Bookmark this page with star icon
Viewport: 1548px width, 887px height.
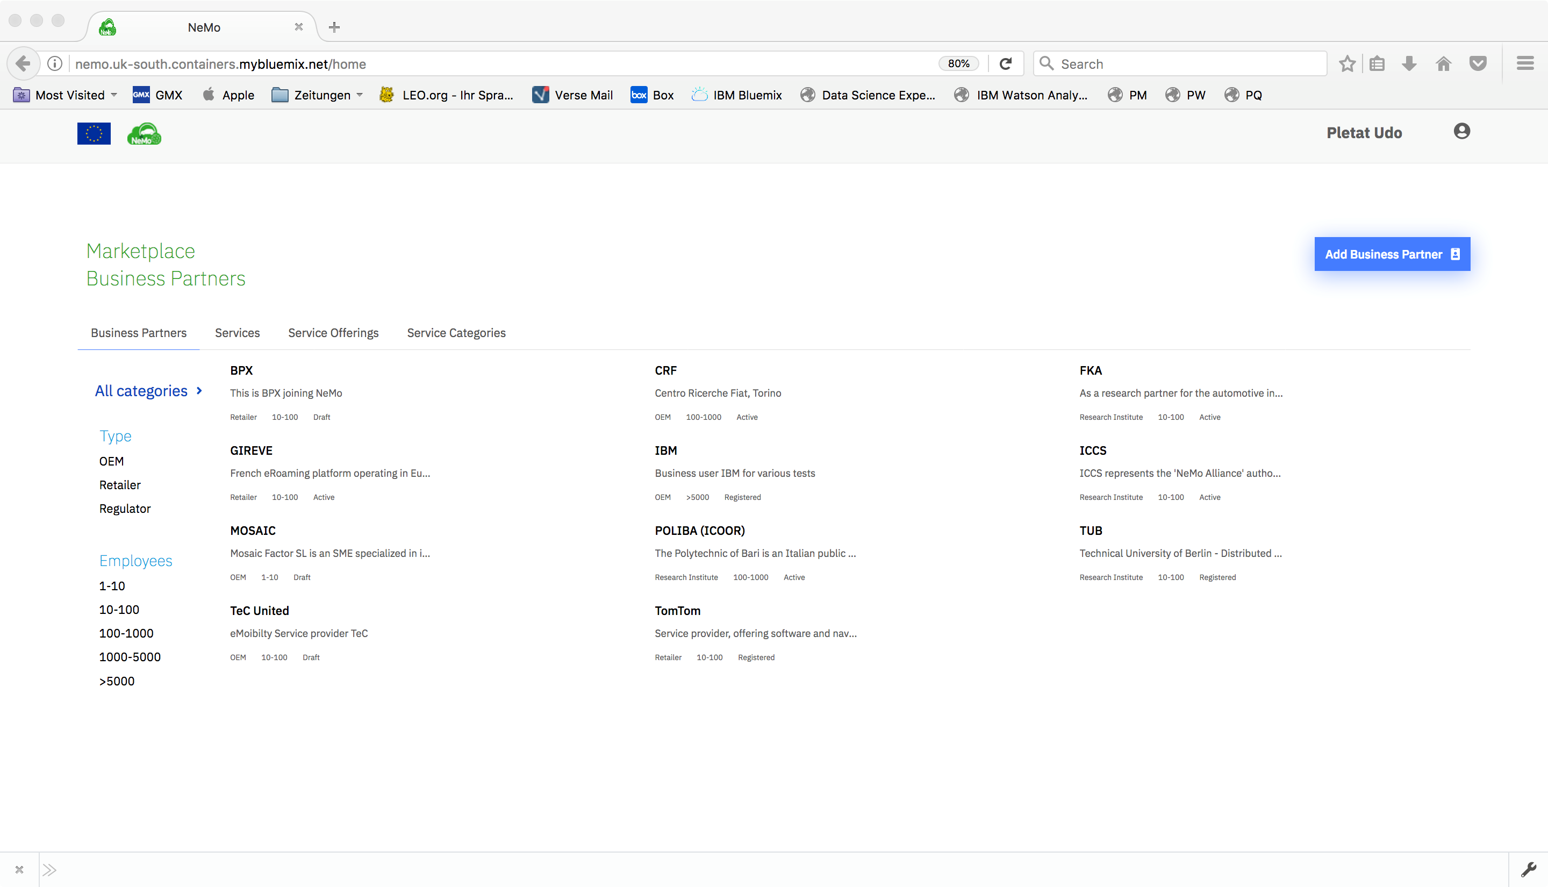point(1347,63)
